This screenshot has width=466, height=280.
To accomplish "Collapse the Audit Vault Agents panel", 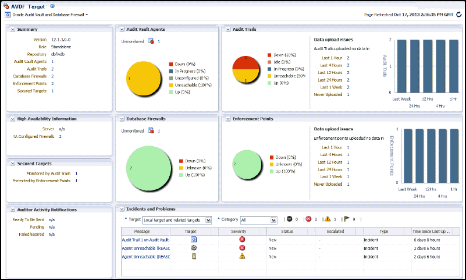I will [122, 30].
